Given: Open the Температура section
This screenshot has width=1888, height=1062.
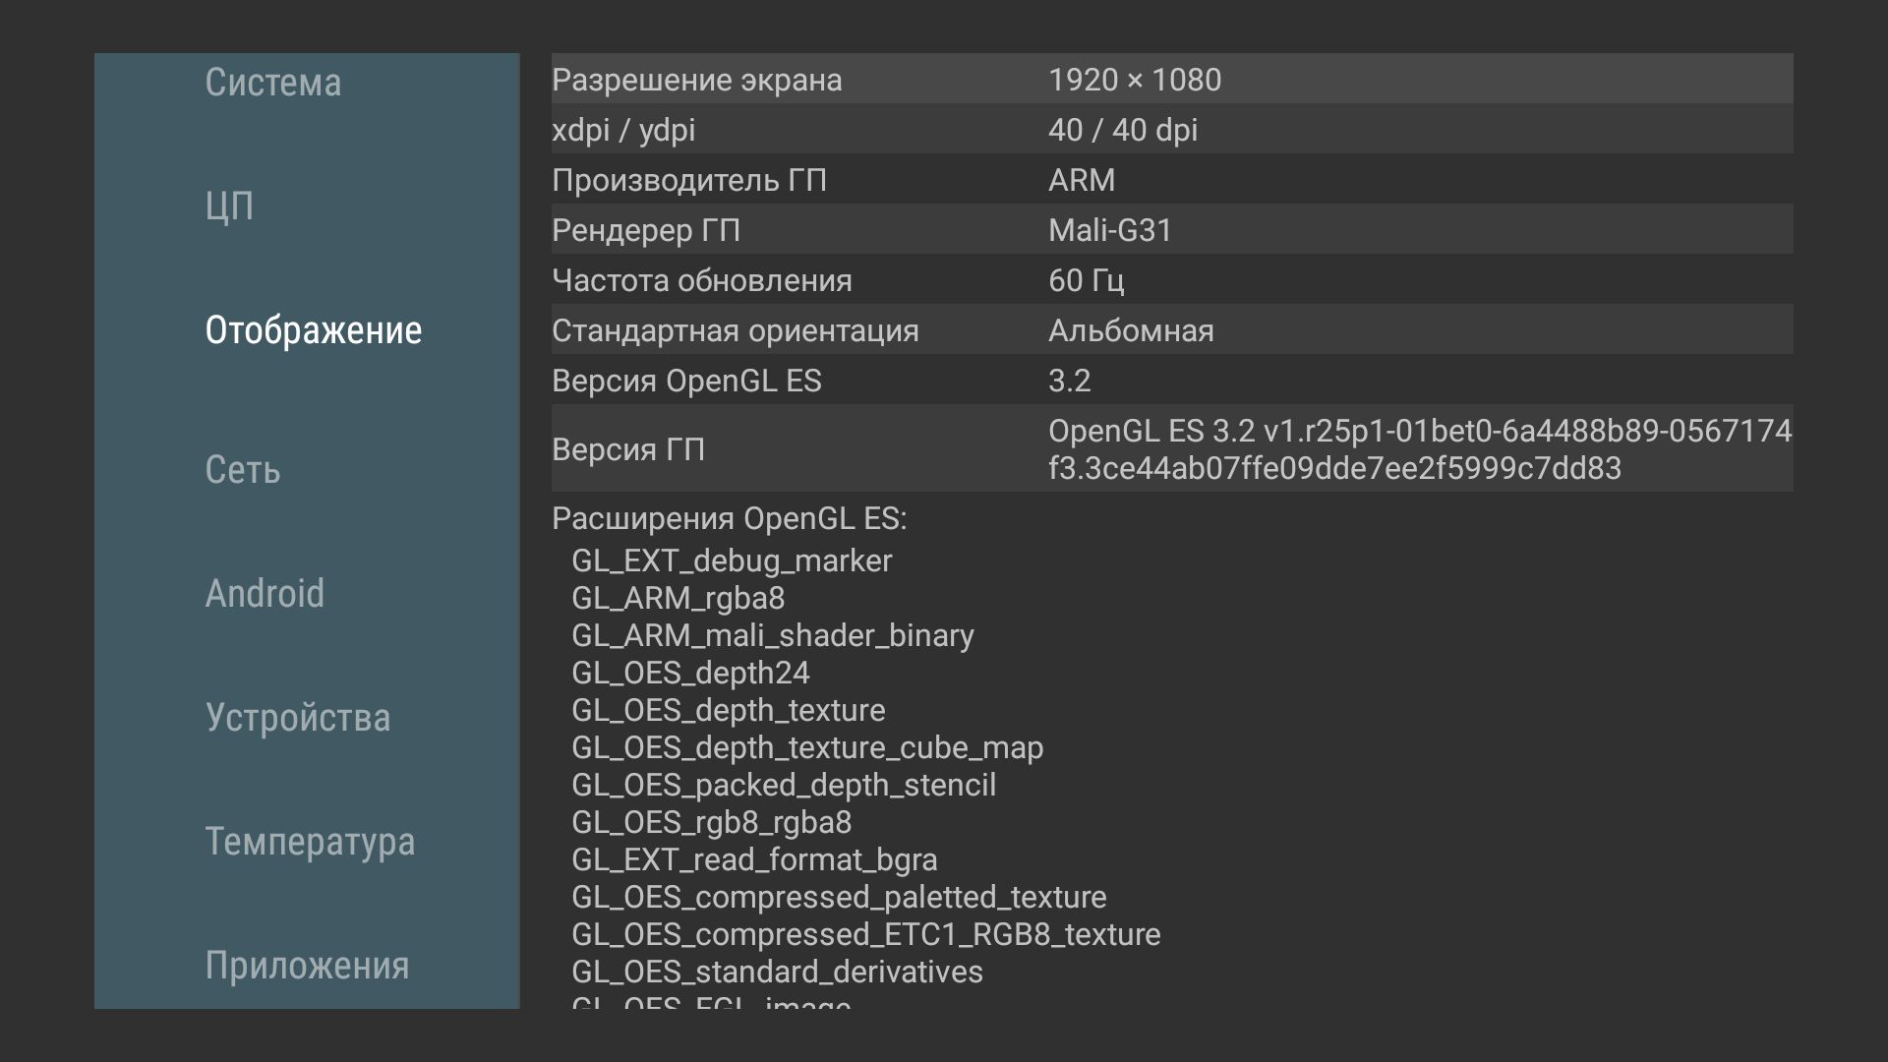Looking at the screenshot, I should pyautogui.click(x=310, y=842).
